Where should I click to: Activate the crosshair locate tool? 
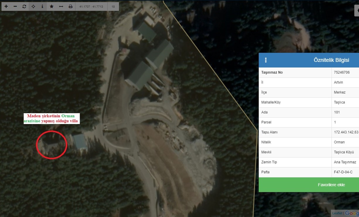coord(33,6)
